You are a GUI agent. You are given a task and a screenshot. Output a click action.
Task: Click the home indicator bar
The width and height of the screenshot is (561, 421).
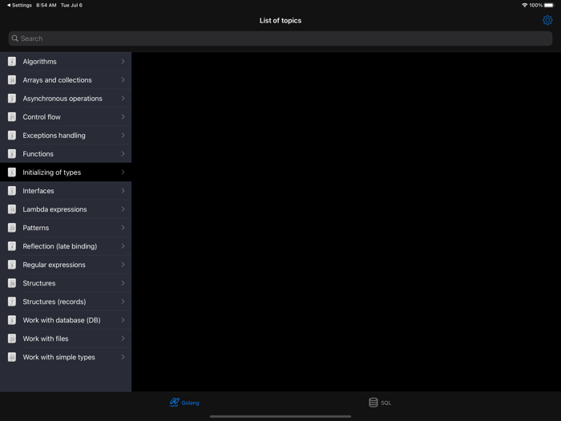tap(280, 416)
